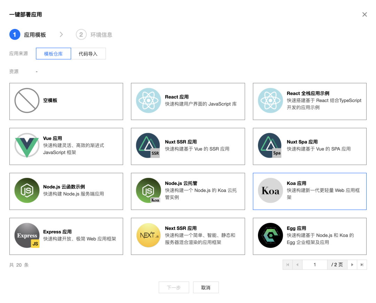Go to next page of templates

point(352,265)
